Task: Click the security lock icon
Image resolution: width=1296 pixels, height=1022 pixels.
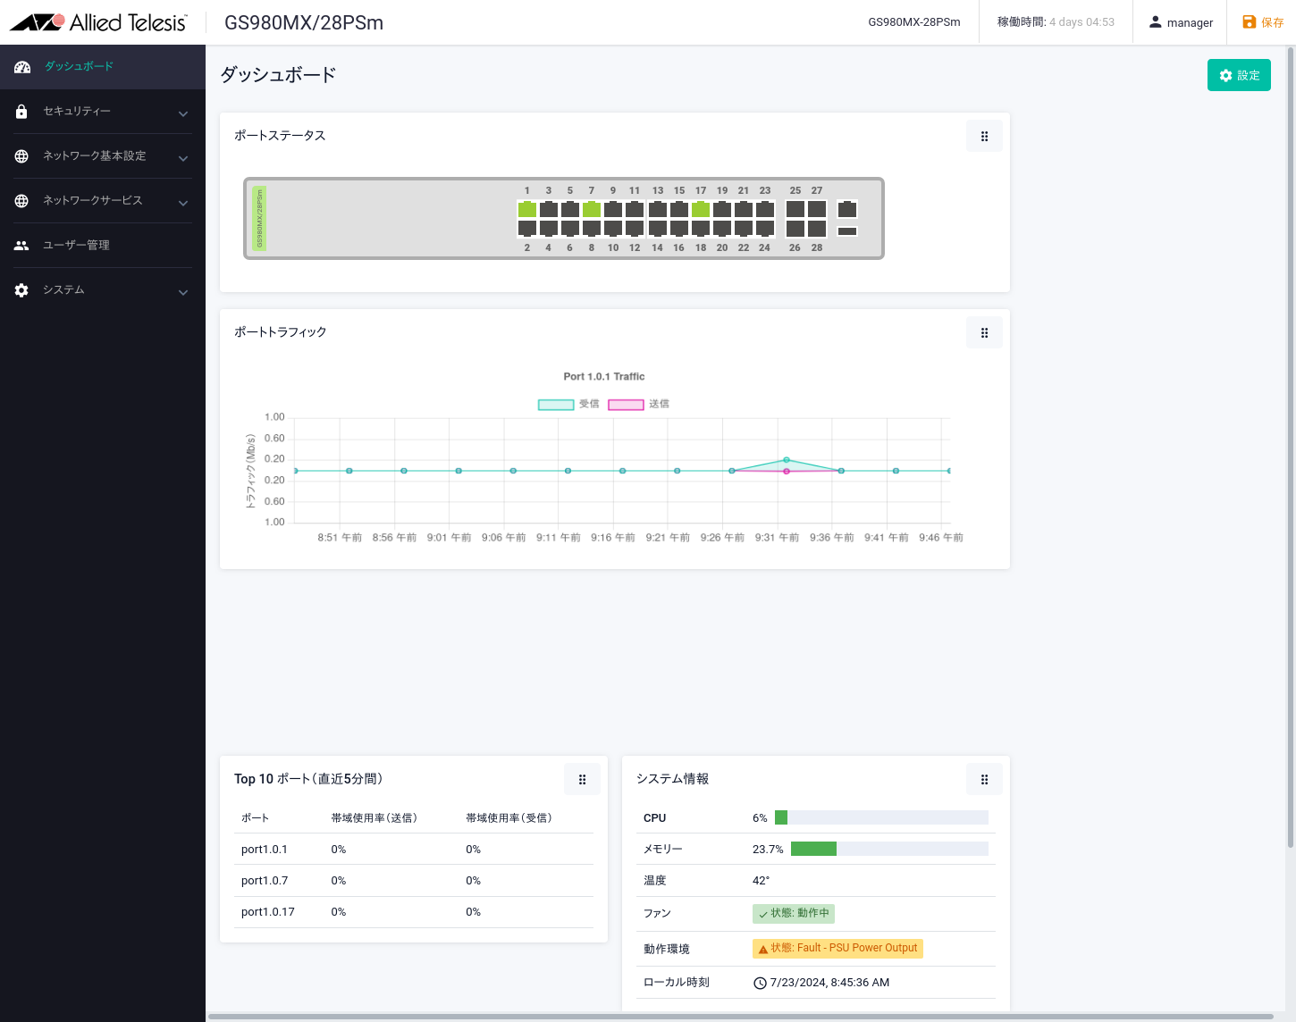Action: tap(21, 112)
